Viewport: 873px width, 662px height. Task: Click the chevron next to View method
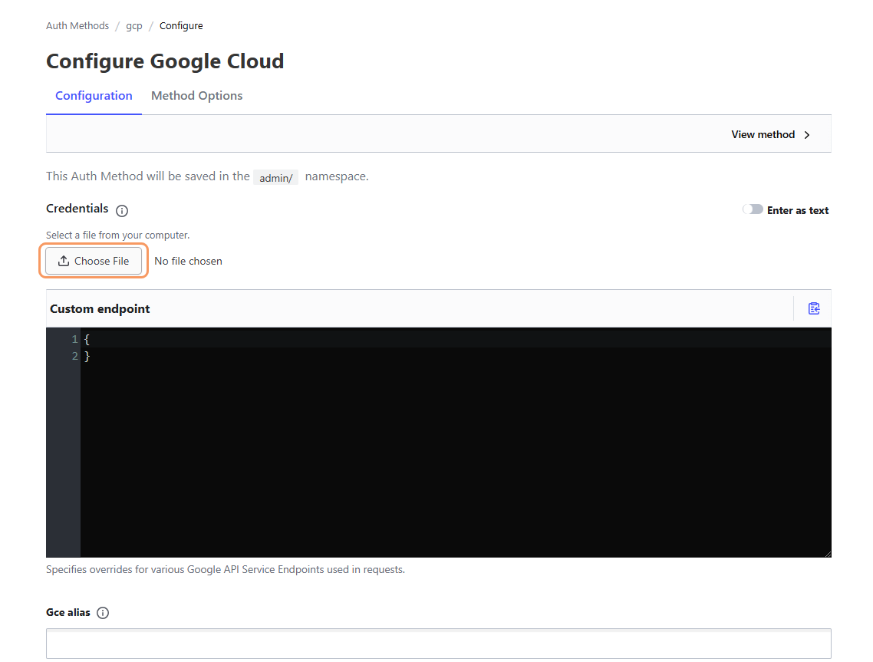pyautogui.click(x=806, y=134)
